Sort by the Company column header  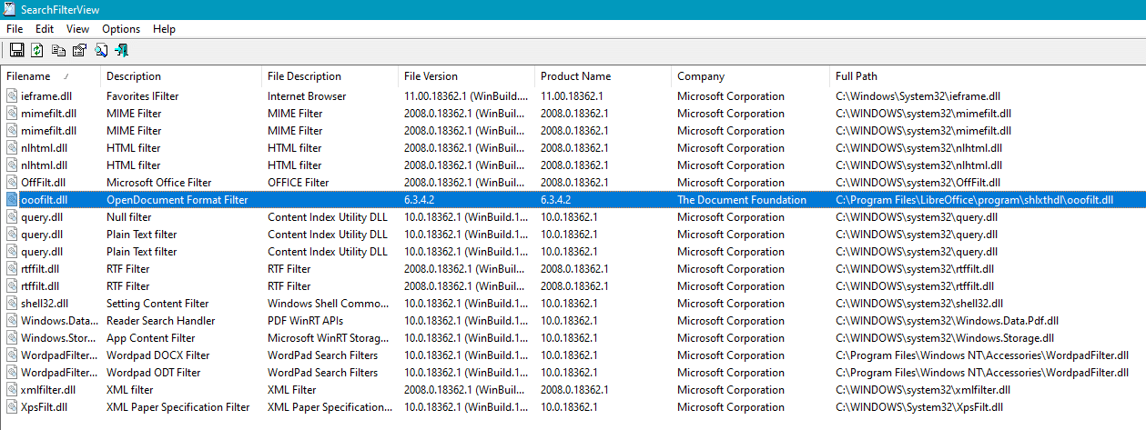click(701, 76)
